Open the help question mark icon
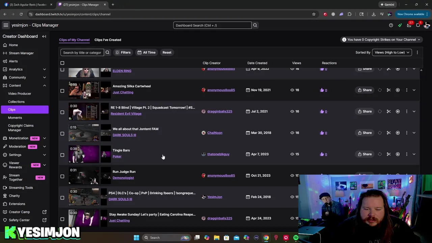432x243 pixels. 391,25
